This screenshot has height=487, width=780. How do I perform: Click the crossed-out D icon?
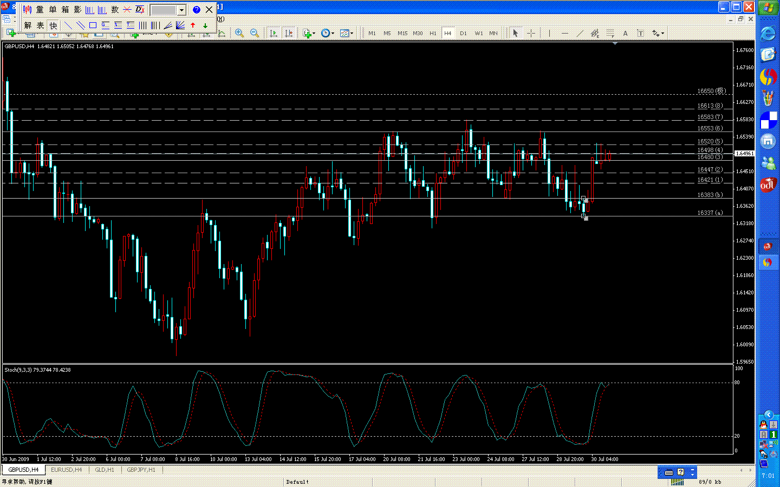pyautogui.click(x=140, y=10)
